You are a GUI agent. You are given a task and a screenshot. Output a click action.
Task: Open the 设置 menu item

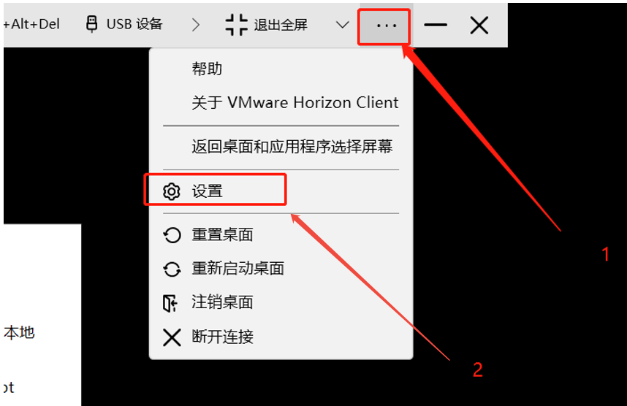pyautogui.click(x=207, y=191)
